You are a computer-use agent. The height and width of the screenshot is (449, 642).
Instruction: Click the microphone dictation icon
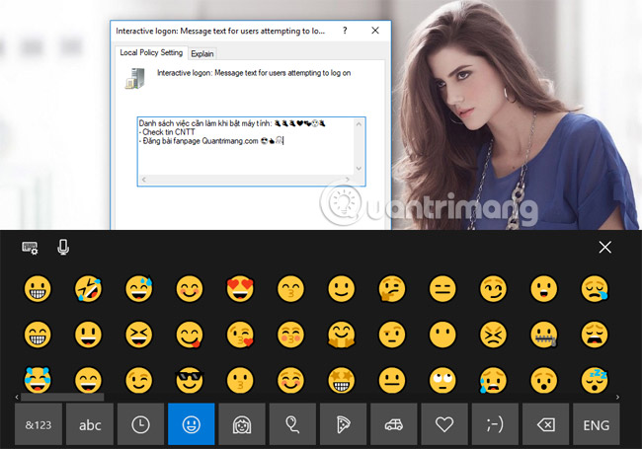coord(63,247)
